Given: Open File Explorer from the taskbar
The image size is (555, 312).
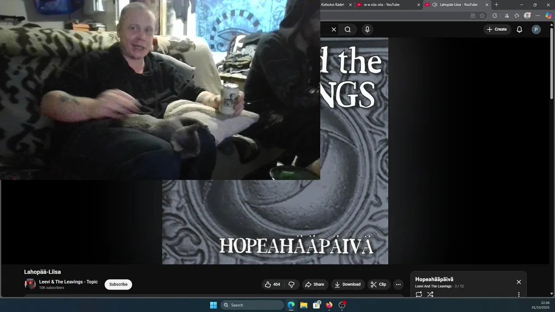Looking at the screenshot, I should (x=304, y=305).
